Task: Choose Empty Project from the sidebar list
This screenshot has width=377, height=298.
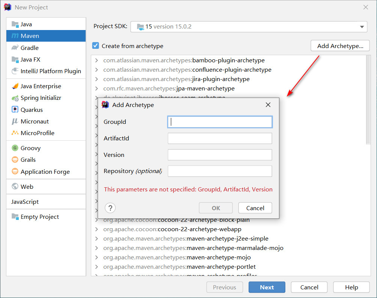Action: 39,217
